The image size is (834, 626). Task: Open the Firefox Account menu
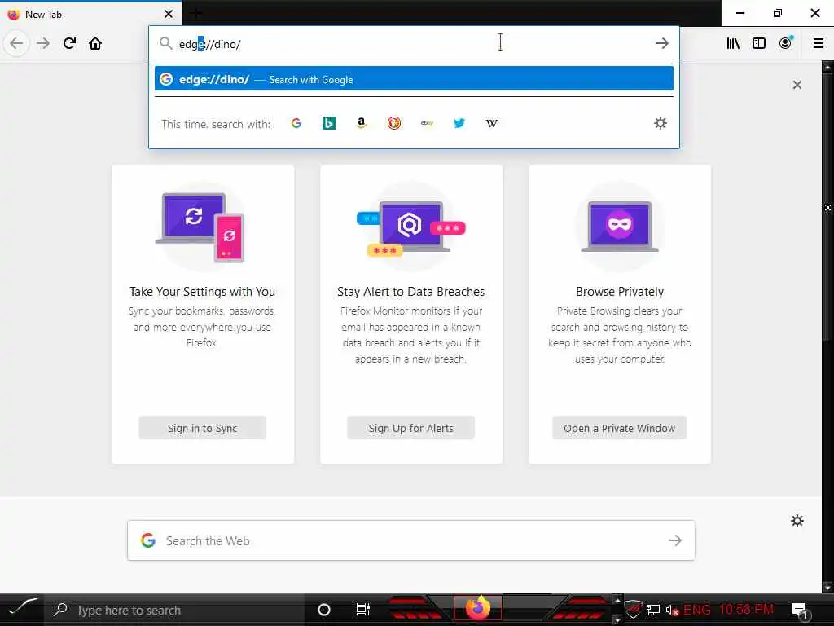coord(786,43)
